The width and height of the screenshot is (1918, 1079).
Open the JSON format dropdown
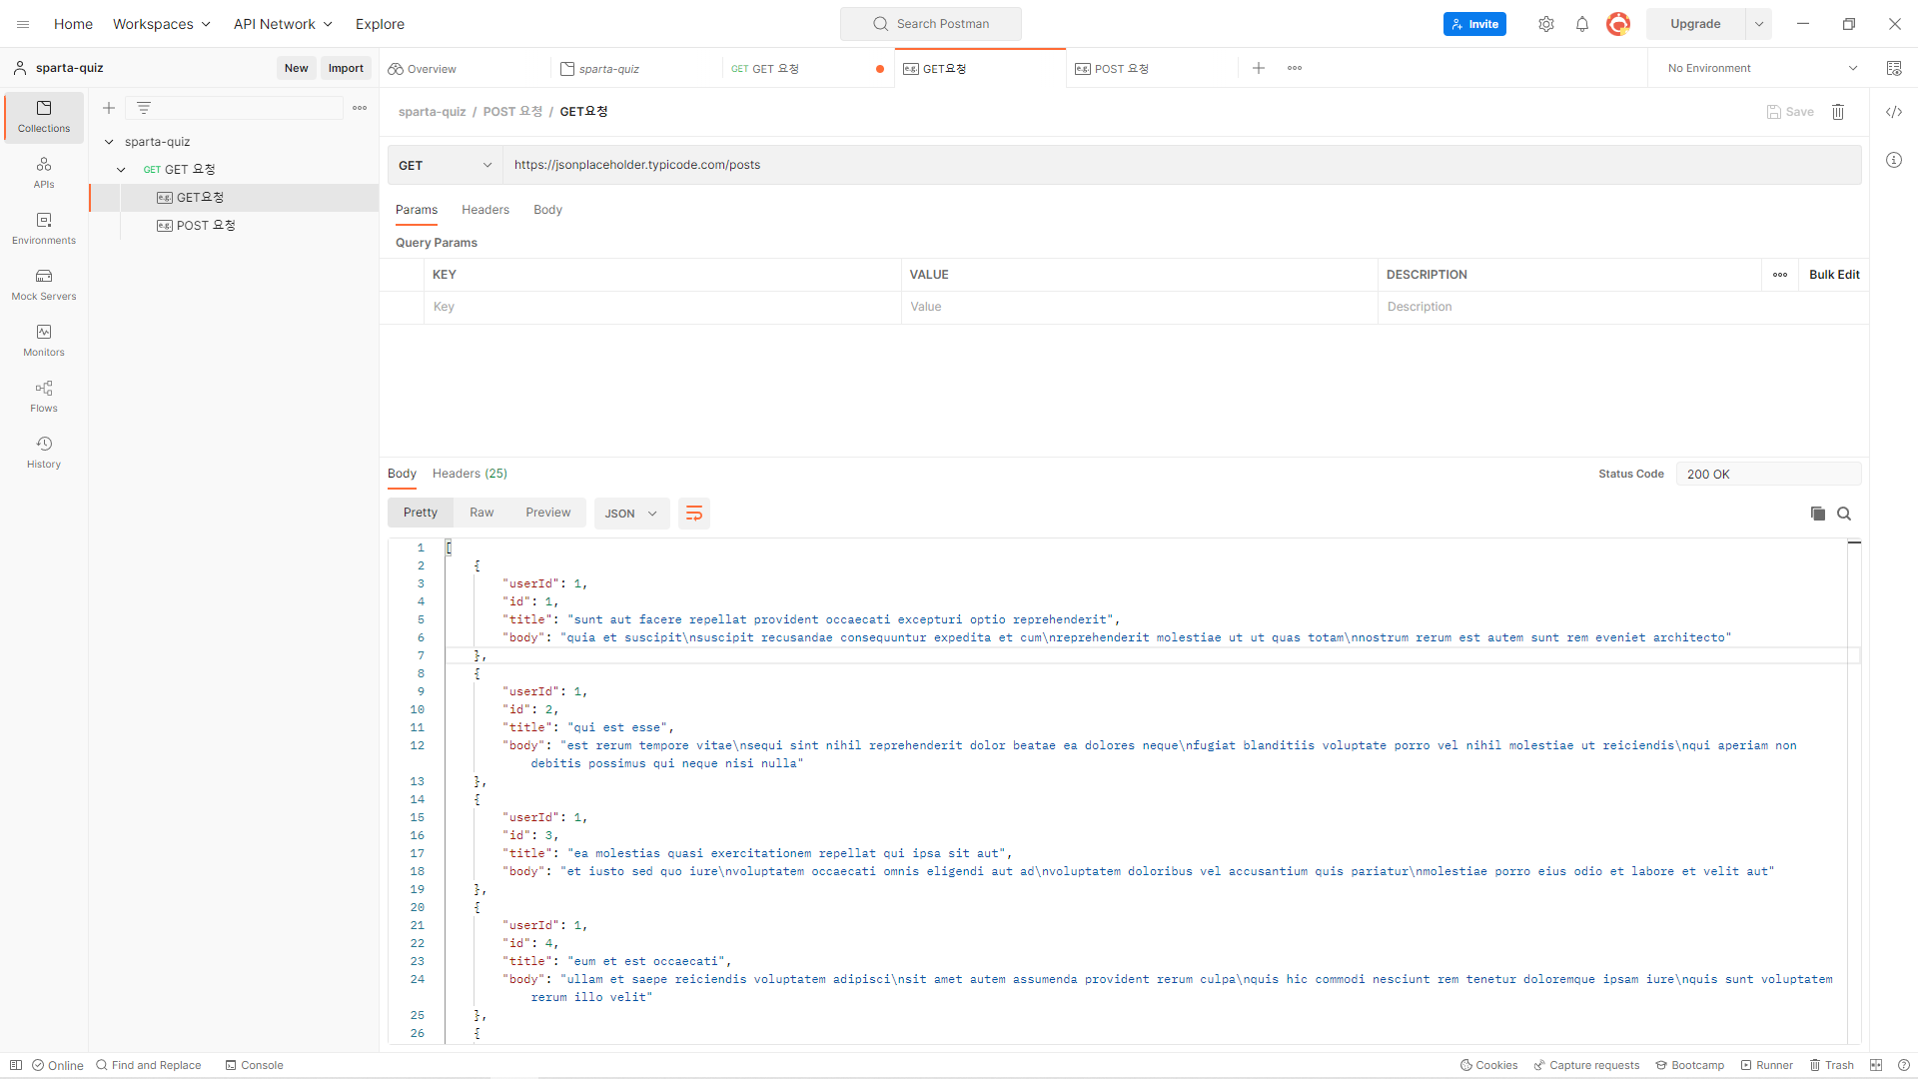click(x=631, y=514)
